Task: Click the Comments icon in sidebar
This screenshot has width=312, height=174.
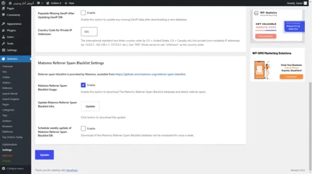Action: coord(3,15)
